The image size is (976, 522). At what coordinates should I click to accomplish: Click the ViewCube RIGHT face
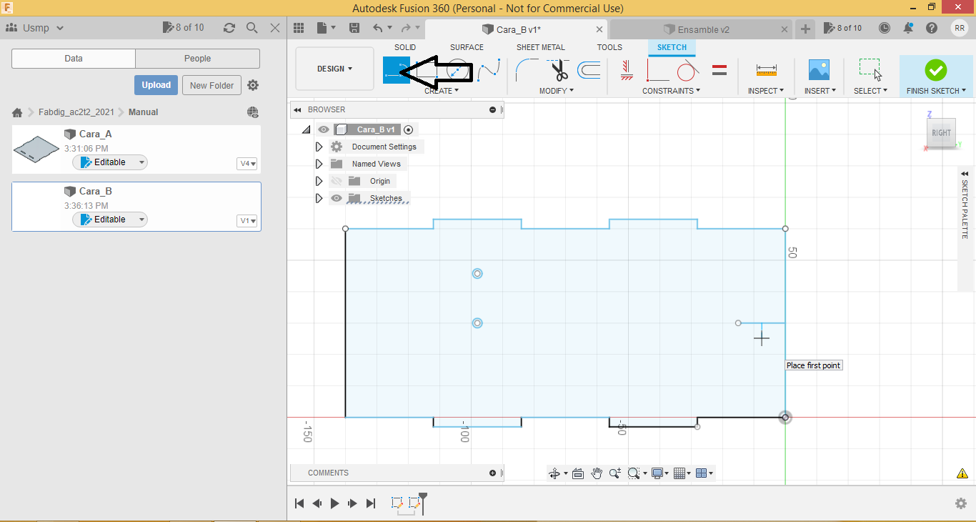point(941,132)
